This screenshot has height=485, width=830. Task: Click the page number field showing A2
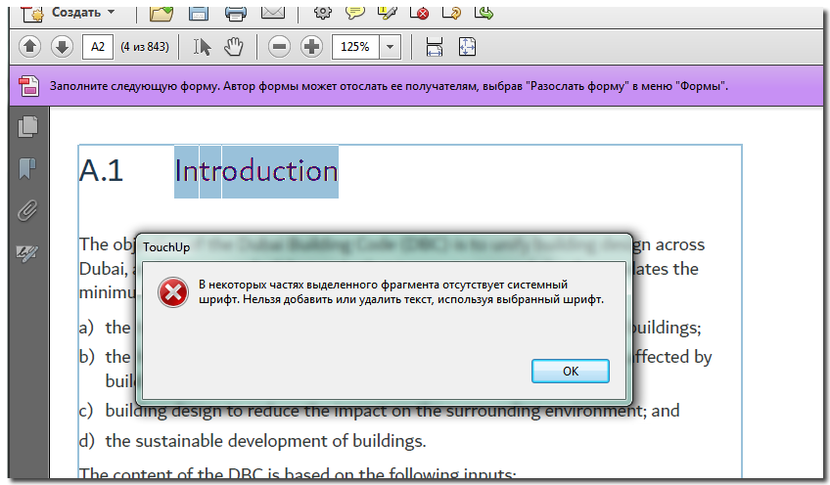(x=97, y=46)
